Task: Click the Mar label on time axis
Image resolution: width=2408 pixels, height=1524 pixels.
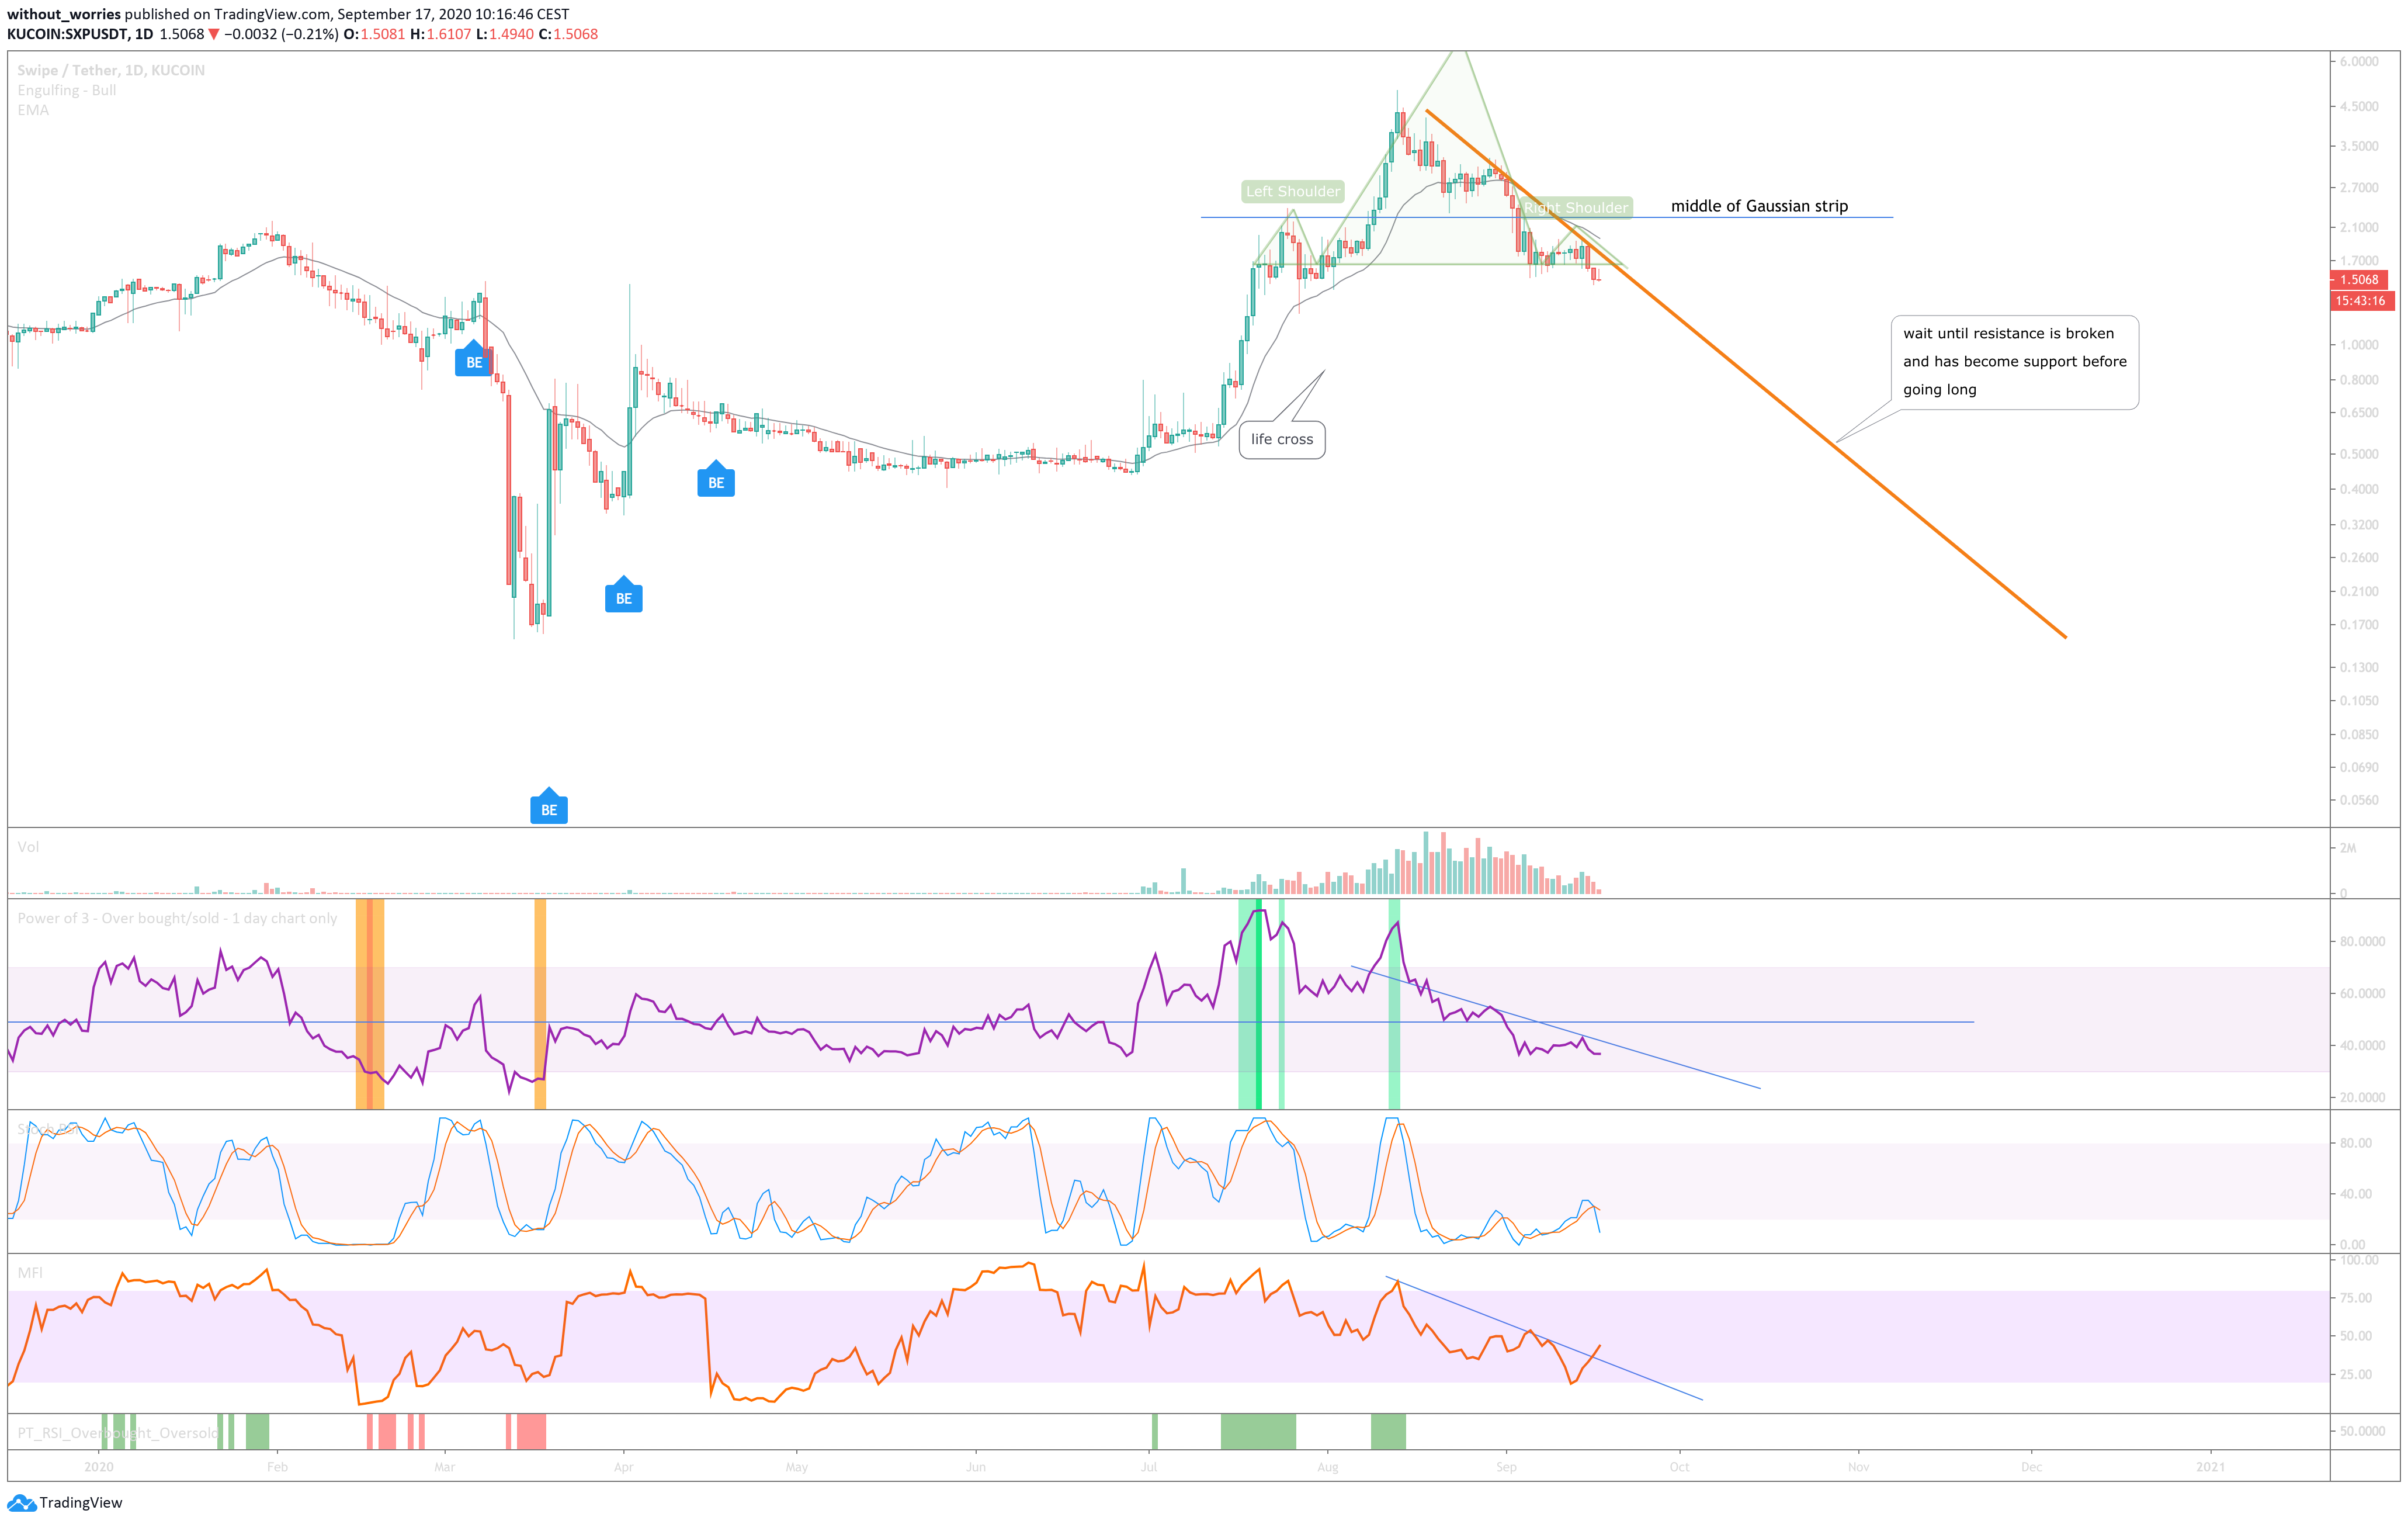Action: 445,1467
